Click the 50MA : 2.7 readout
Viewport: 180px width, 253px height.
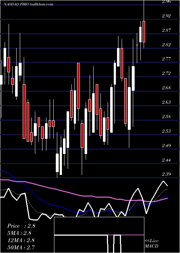point(21,247)
